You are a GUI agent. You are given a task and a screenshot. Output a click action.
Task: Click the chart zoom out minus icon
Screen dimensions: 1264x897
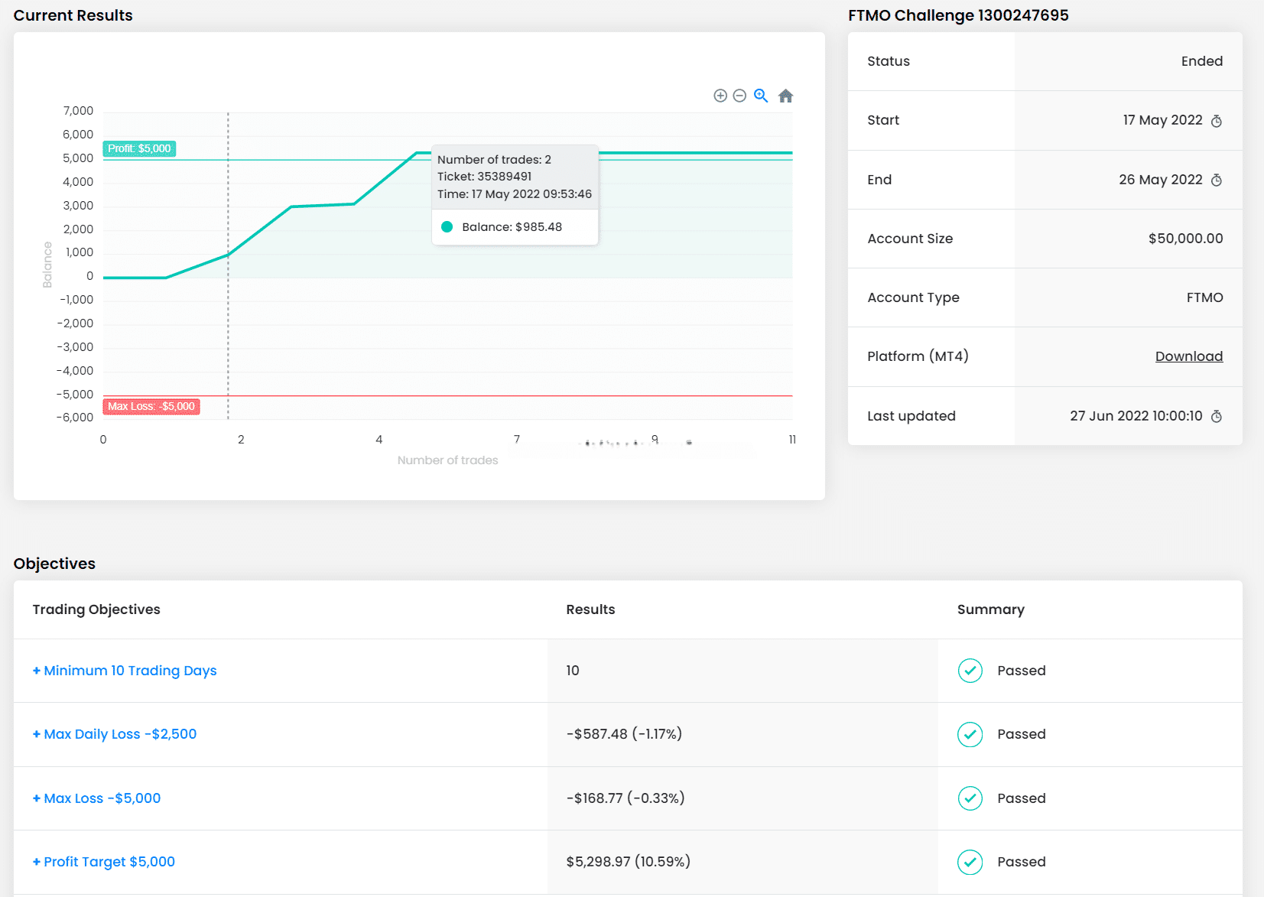pos(739,96)
